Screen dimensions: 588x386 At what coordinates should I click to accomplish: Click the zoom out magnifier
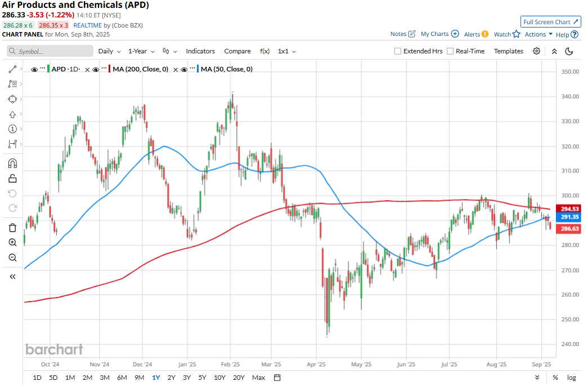(12, 257)
